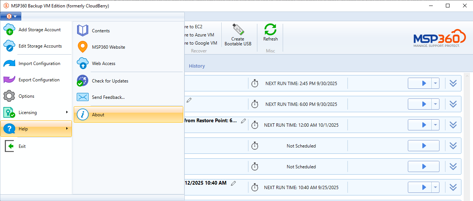
Task: Click Web Access in the Help submenu
Action: [x=104, y=64]
